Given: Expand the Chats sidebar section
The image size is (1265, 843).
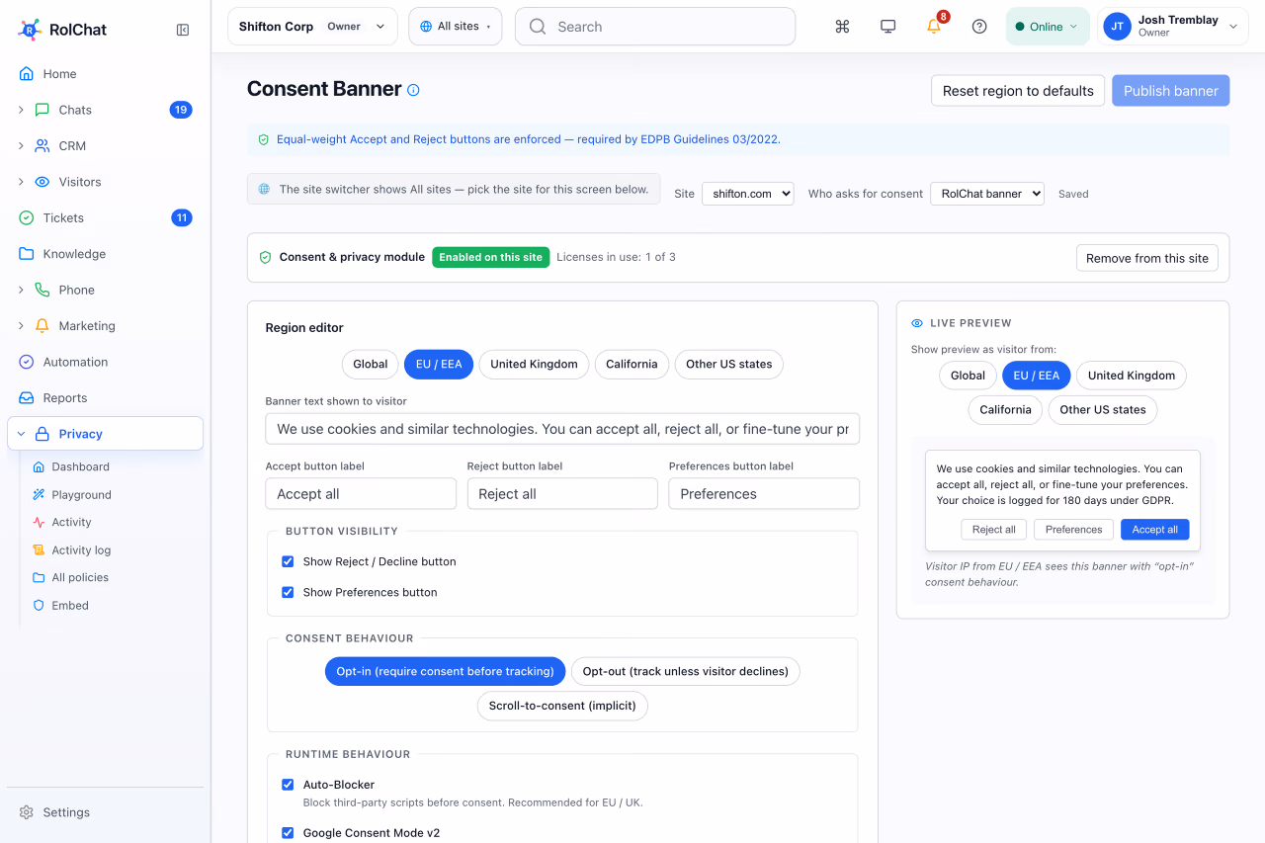Looking at the screenshot, I should pos(21,110).
